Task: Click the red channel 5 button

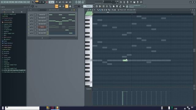Action: point(42,27)
